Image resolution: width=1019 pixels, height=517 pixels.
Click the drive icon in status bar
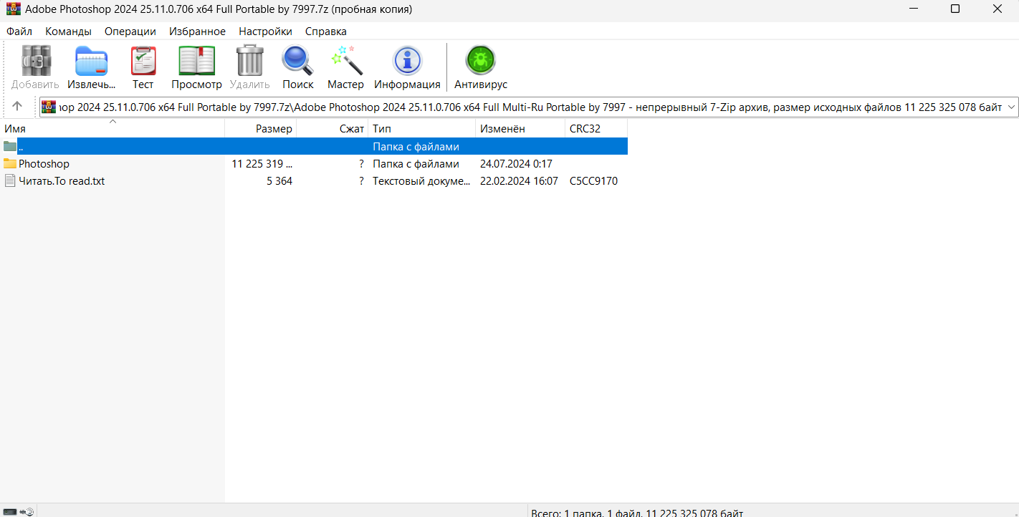click(x=10, y=512)
